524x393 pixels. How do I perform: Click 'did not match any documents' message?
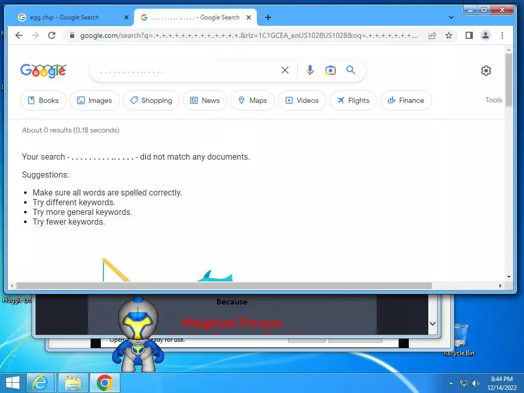[195, 157]
